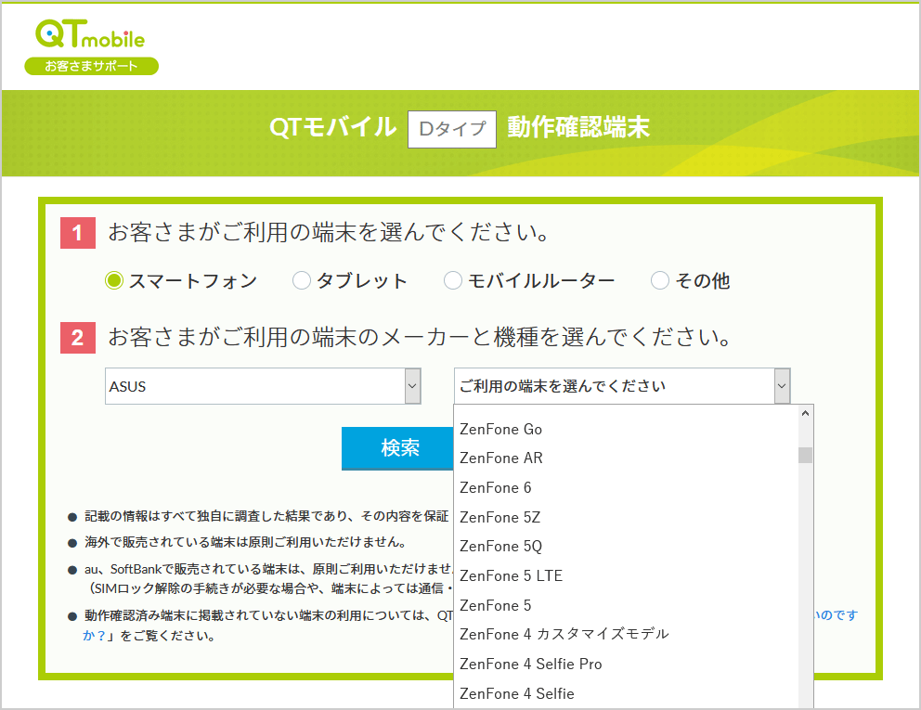Click the 検索 search button

coord(399,448)
